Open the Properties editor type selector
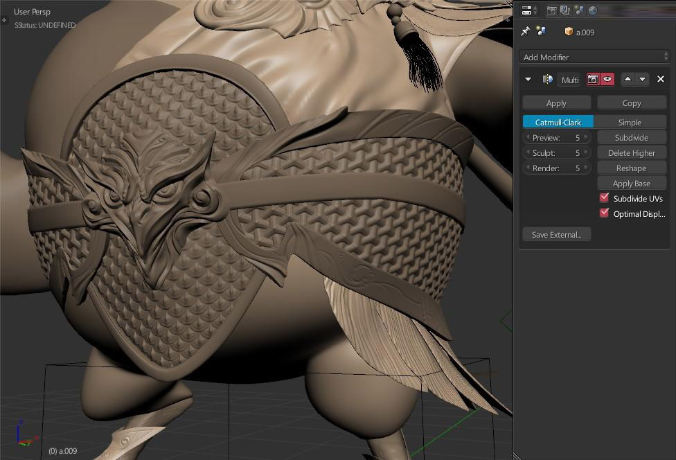Screen dimensions: 676x460 click(x=529, y=10)
